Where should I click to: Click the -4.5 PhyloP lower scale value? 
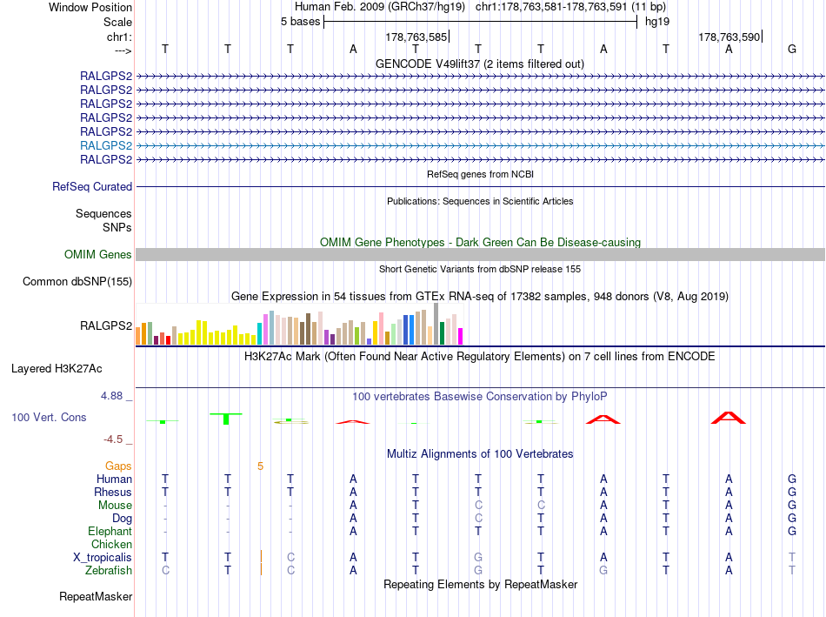[x=113, y=439]
